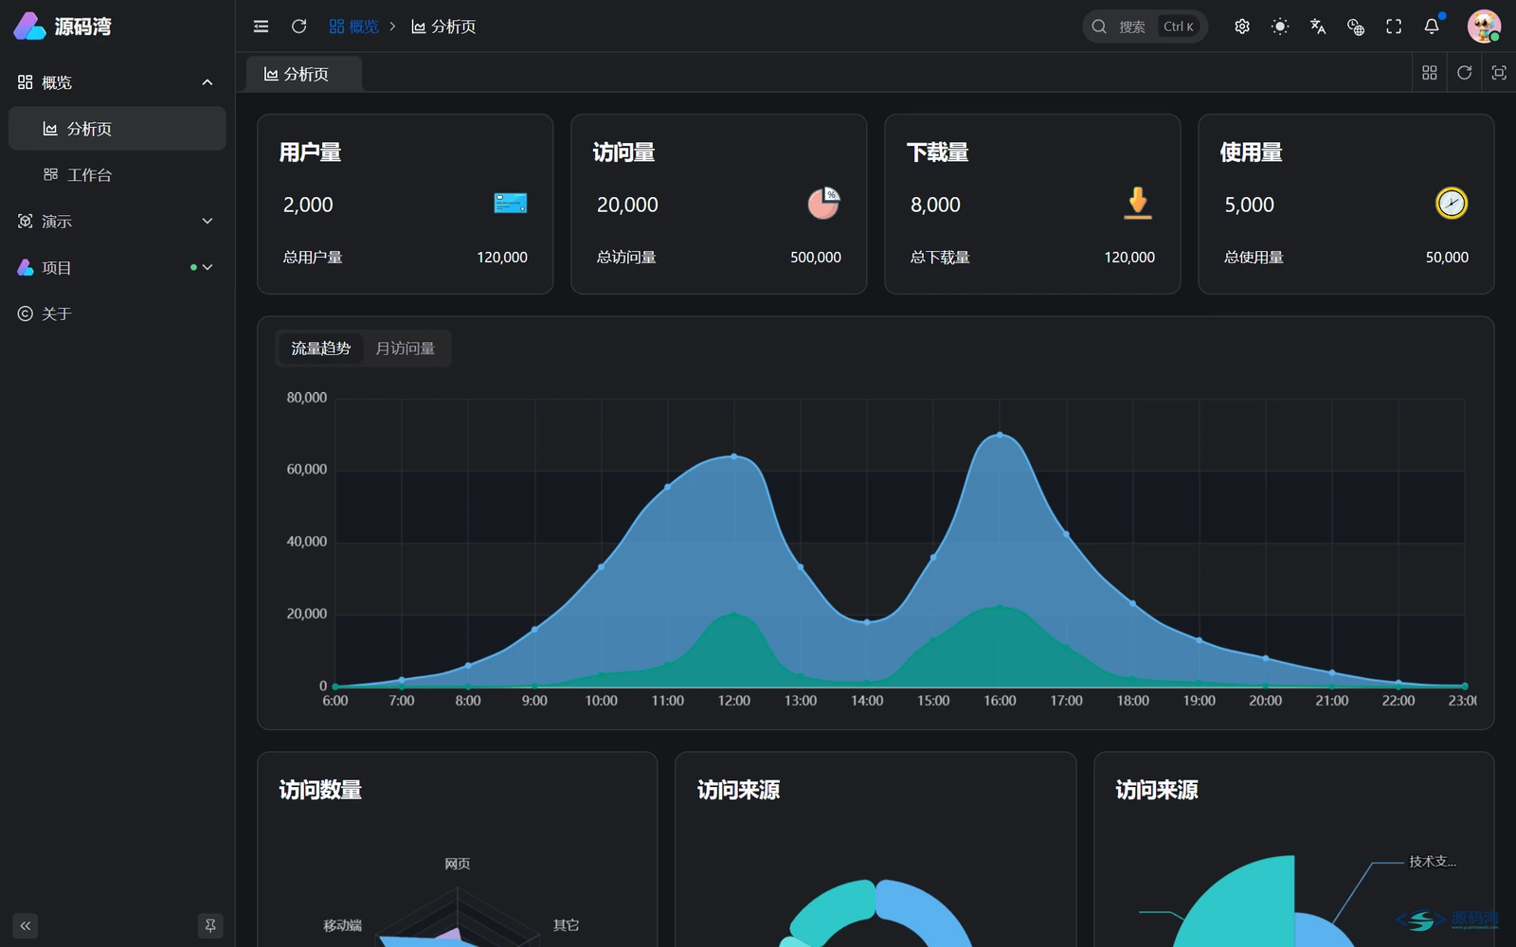Click the 120,000 total in 用户量 card
The width and height of the screenshot is (1516, 947).
[x=502, y=258]
